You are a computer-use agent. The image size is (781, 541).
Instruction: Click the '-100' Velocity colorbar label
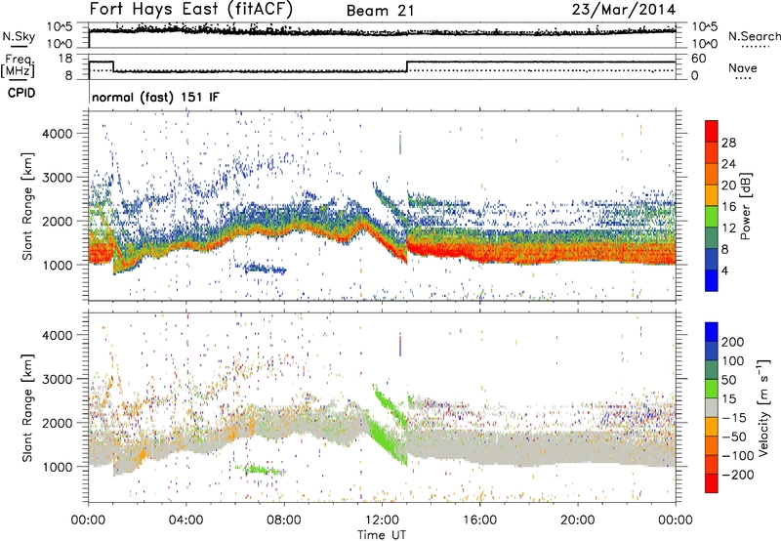point(738,456)
